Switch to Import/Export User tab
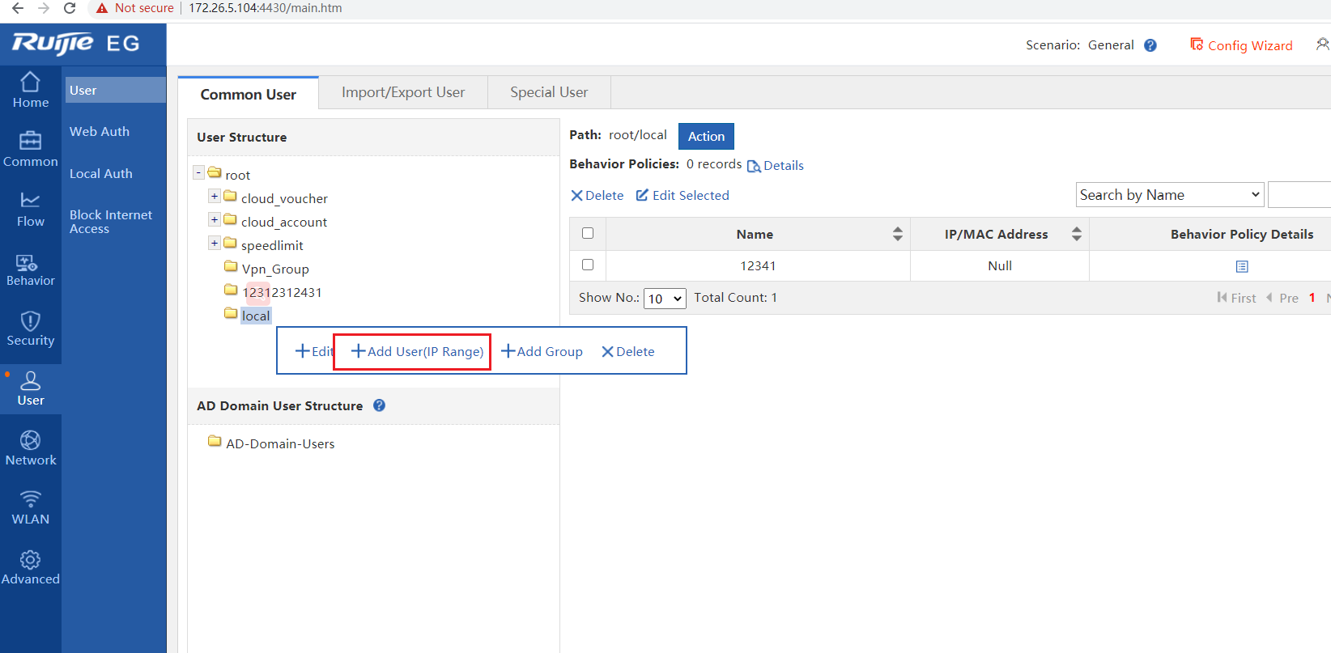1331x653 pixels. [403, 92]
